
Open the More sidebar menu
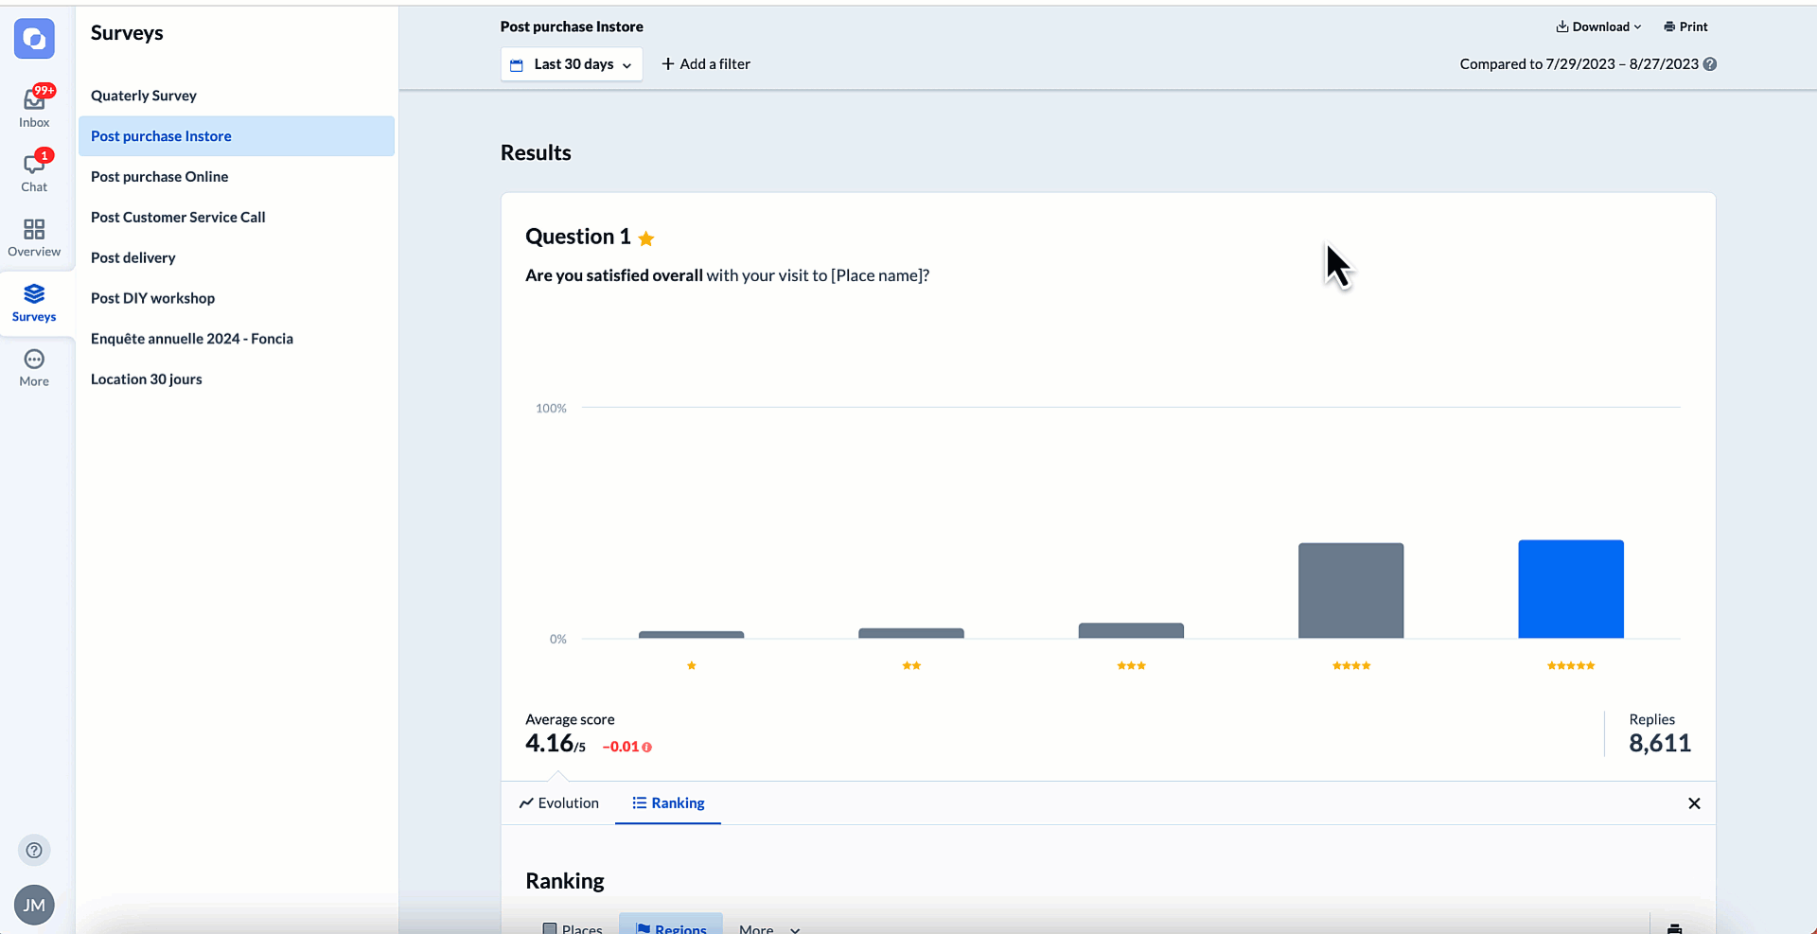[x=34, y=367]
